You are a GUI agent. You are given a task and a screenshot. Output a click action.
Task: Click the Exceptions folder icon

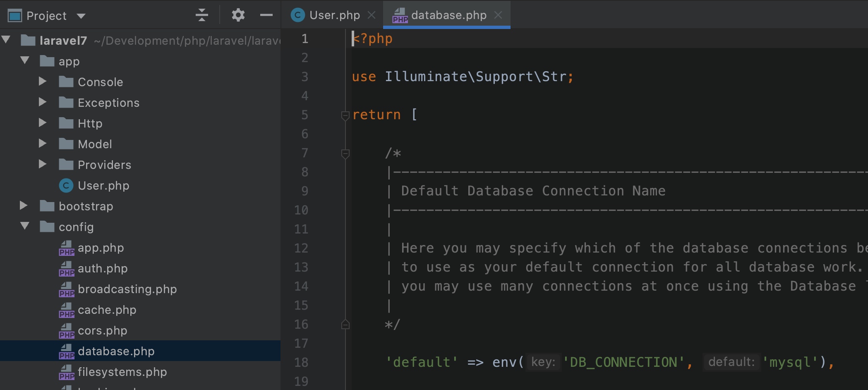[66, 102]
